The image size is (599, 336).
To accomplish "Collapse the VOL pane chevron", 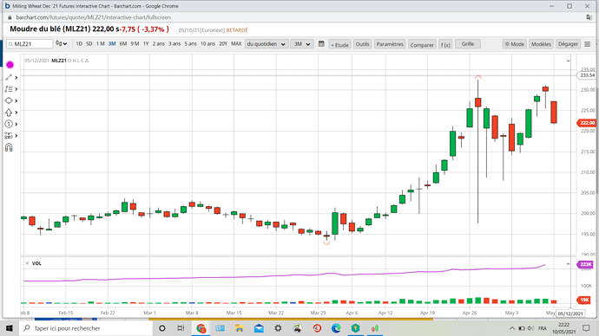I will [x=568, y=264].
